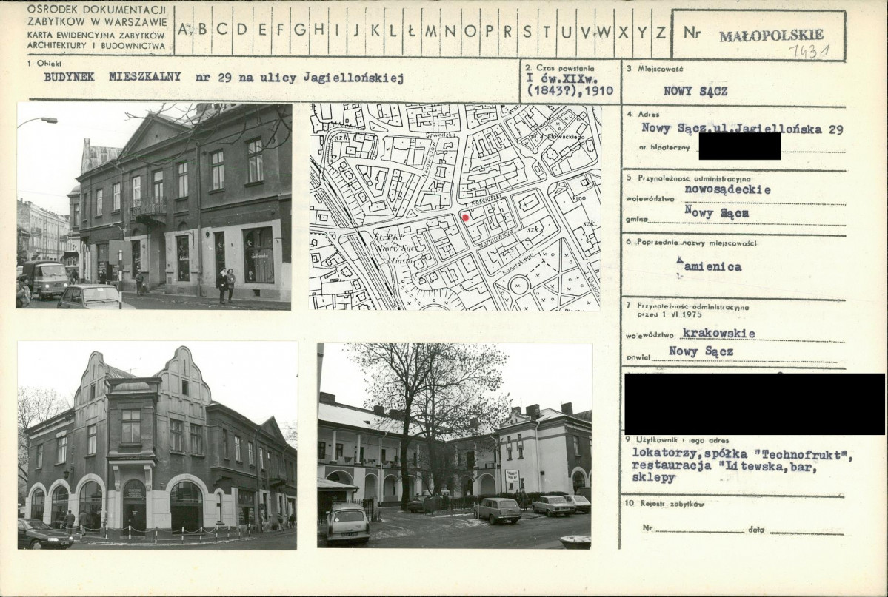Click the address 'ul. Jagiellońska 29' text
The height and width of the screenshot is (597, 888).
[742, 129]
